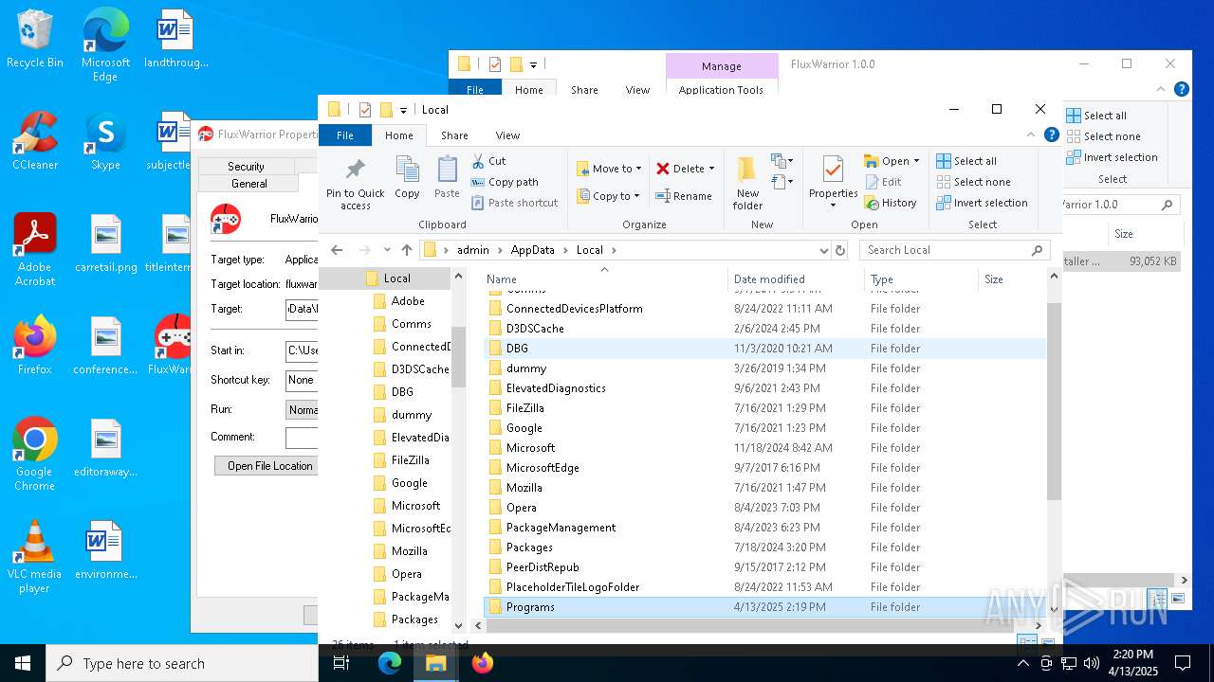Open Google Chrome desktop icon
1214x682 pixels.
pyautogui.click(x=34, y=455)
